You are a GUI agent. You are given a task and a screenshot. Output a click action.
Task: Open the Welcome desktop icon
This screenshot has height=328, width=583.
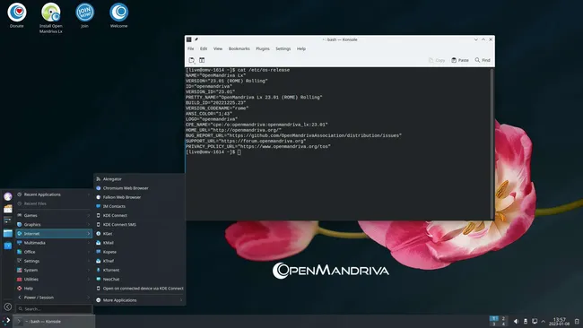pyautogui.click(x=119, y=15)
